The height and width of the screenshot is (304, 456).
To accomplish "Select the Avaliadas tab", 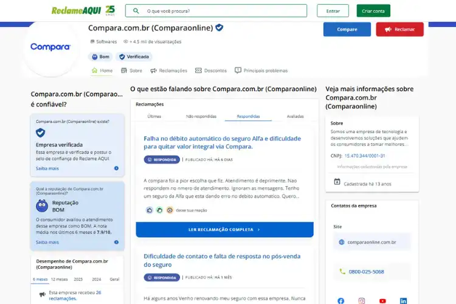I will click(295, 116).
